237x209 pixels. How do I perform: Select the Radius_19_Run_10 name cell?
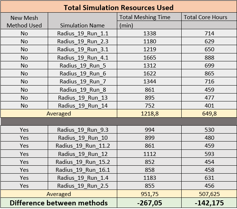82,138
